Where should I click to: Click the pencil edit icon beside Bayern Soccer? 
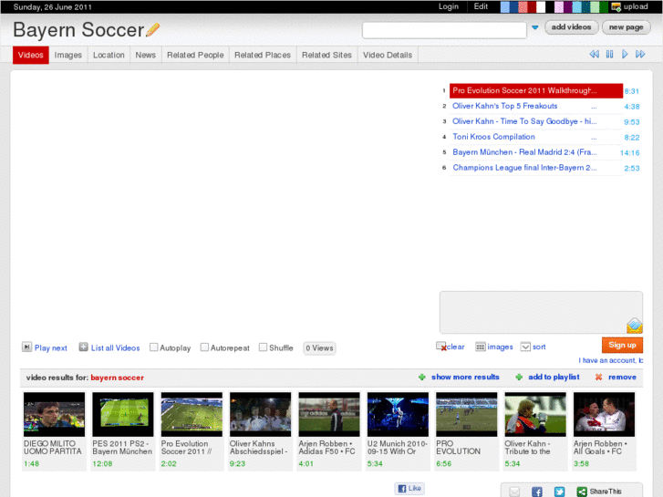click(152, 29)
